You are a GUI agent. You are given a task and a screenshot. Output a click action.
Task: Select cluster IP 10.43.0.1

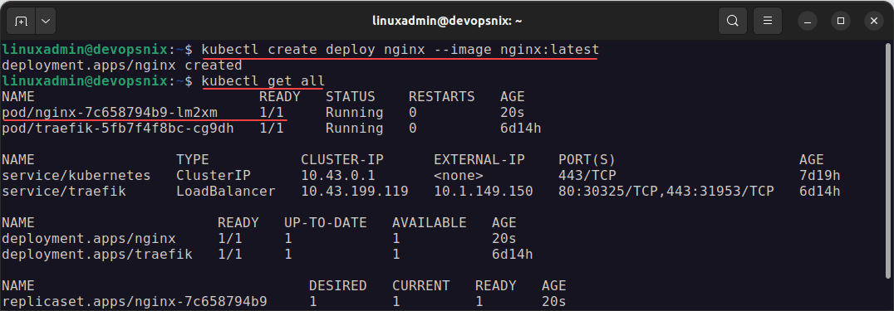337,176
